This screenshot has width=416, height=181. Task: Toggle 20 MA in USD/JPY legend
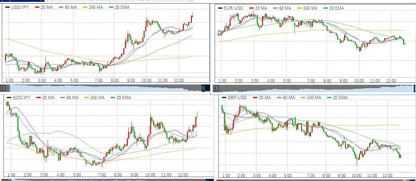tap(44, 7)
